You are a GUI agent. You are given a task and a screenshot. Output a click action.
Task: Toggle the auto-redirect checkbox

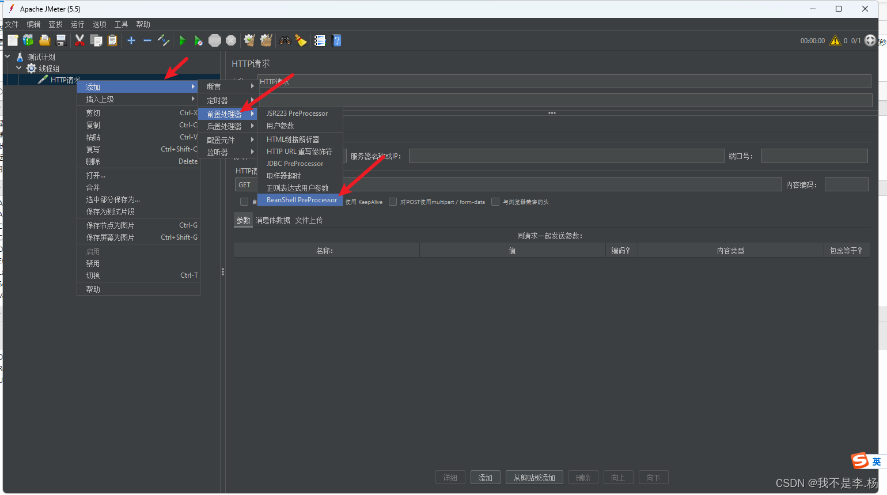click(x=244, y=202)
